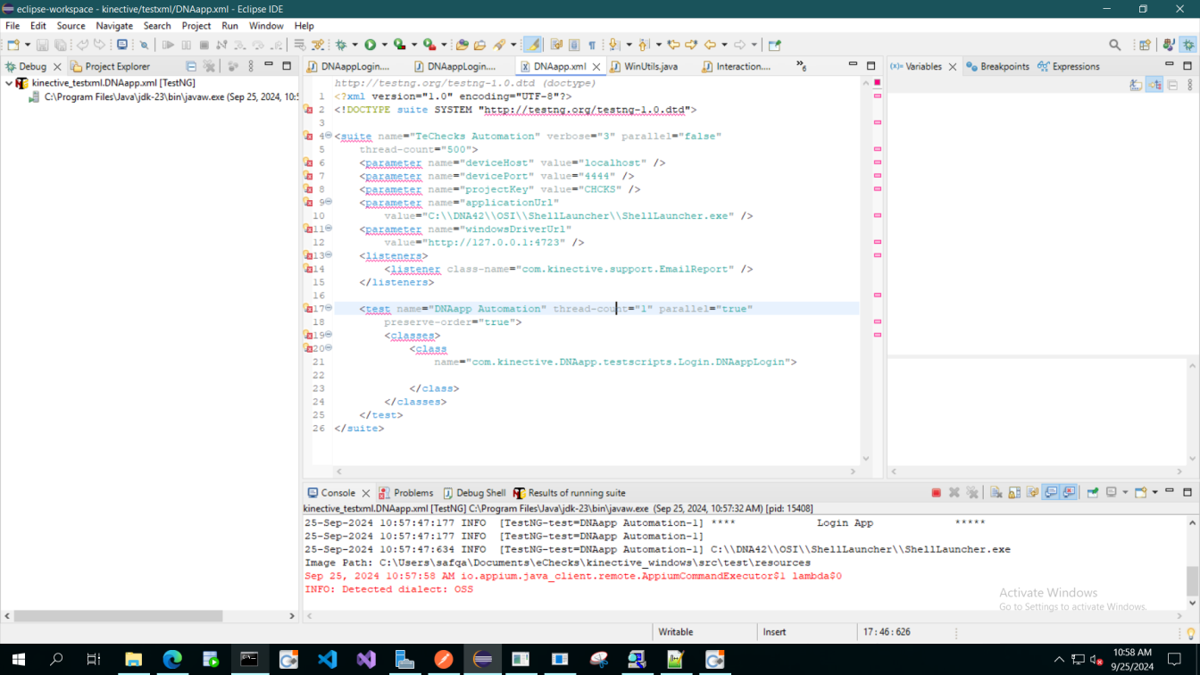Screen dimensions: 1200x675
Task: Open the toolbar Search magnifier icon
Action: pos(1114,45)
